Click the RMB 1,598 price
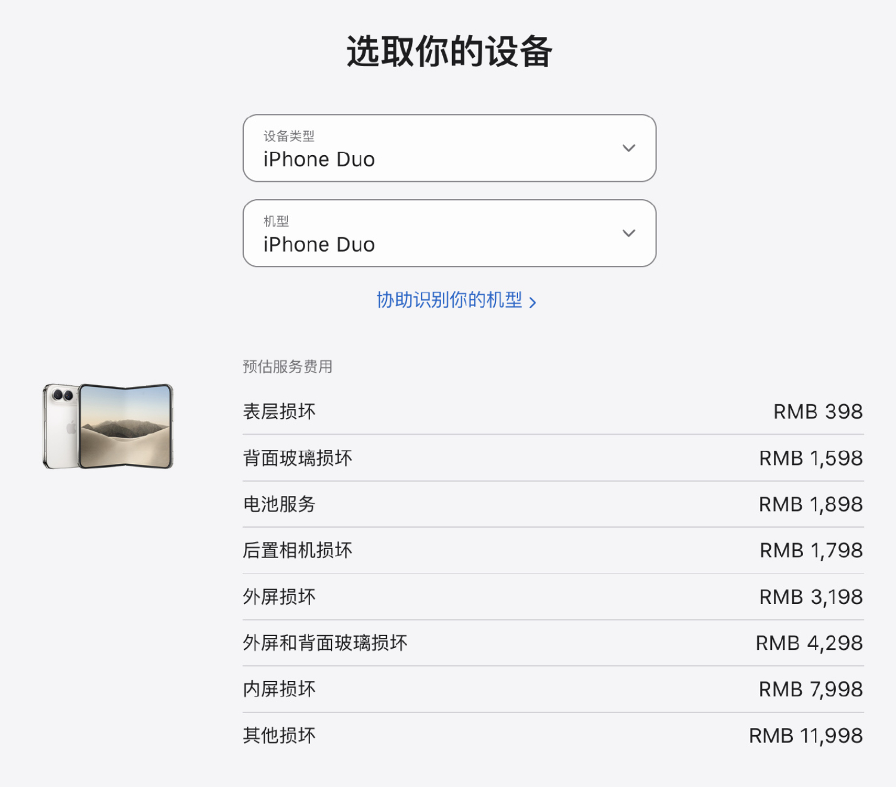This screenshot has width=896, height=787. 811,458
